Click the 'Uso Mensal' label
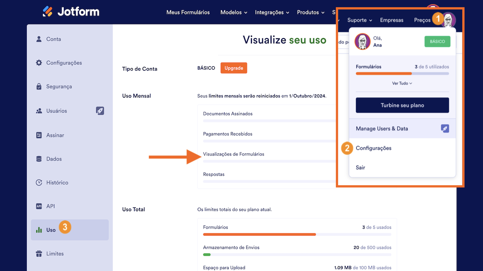Screen dimensions: 483x271 [x=137, y=96]
